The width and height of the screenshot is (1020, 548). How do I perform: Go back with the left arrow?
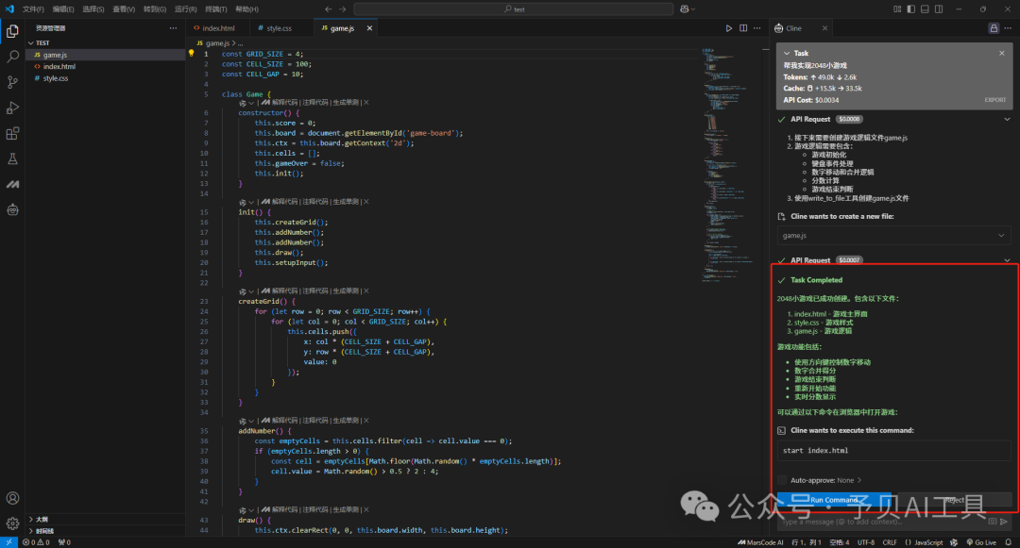point(329,9)
